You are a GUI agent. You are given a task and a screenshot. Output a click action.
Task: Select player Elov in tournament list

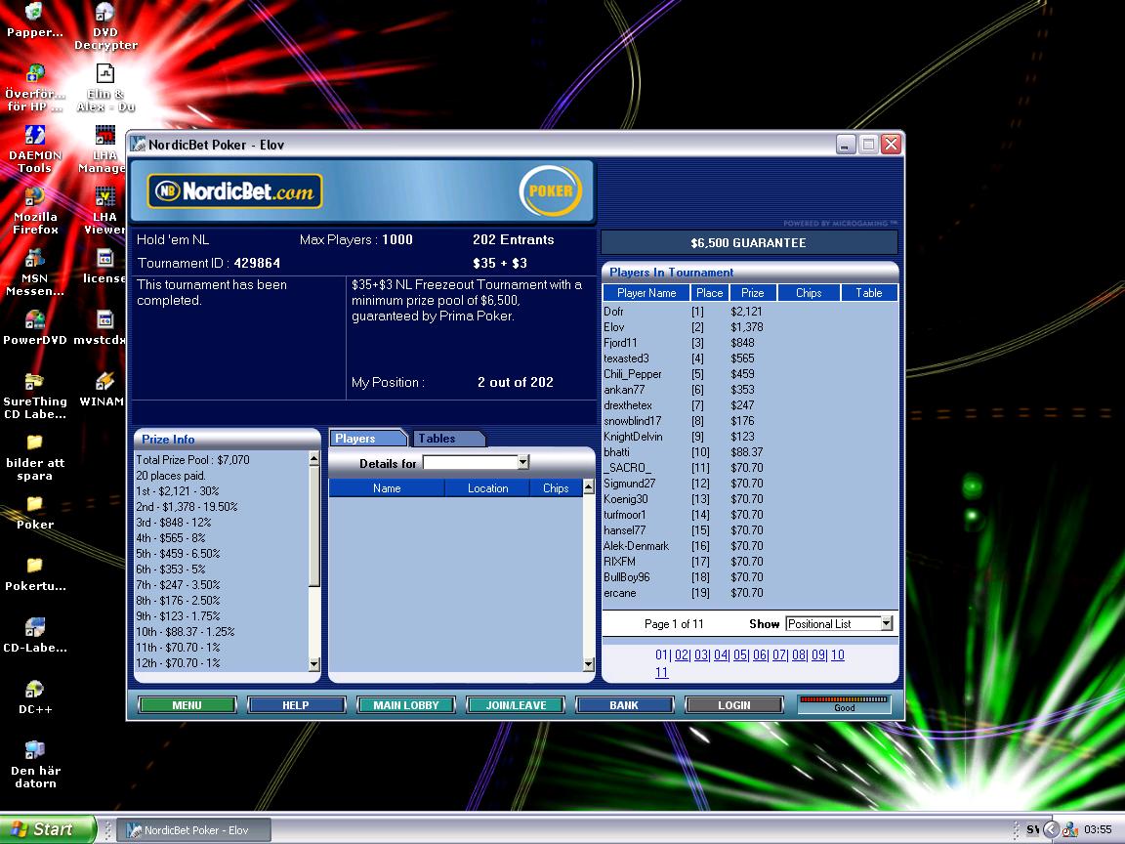(750, 327)
